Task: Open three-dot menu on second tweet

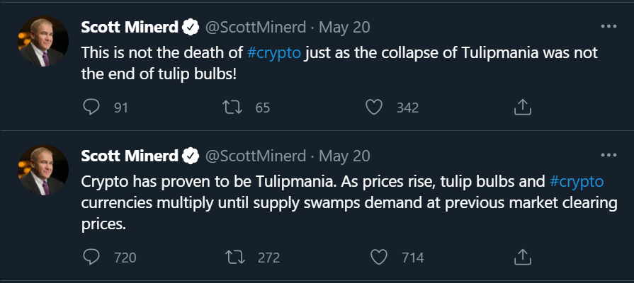Action: click(x=608, y=155)
